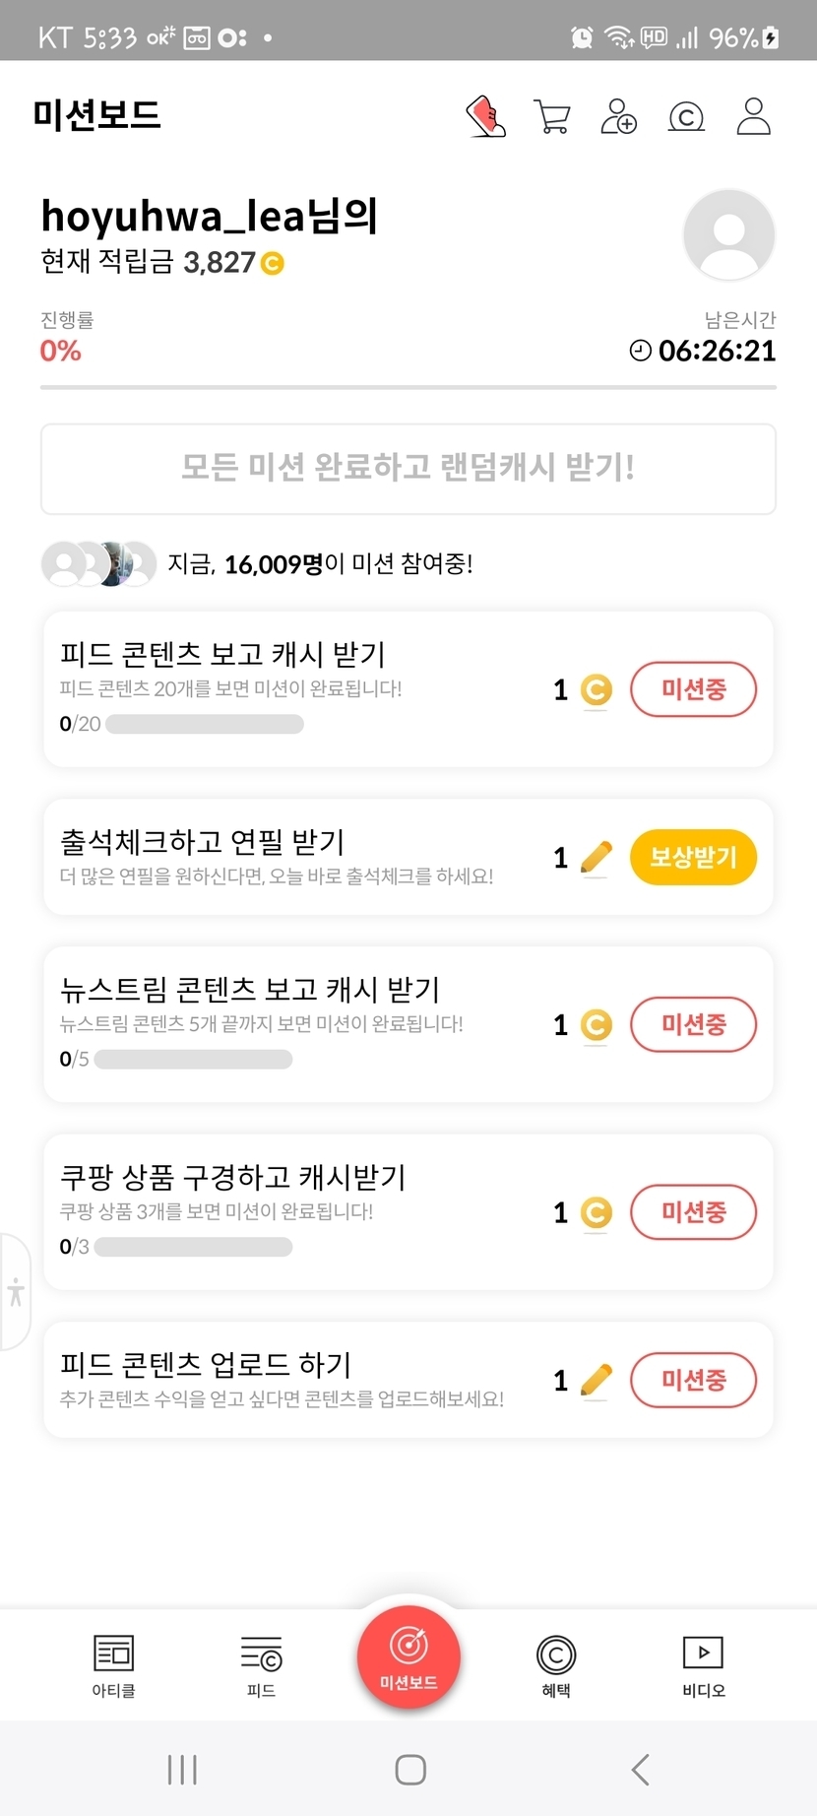
Task: Tap 모든 미션 완료하고 랜덤캐시 받기 banner
Action: (x=408, y=469)
